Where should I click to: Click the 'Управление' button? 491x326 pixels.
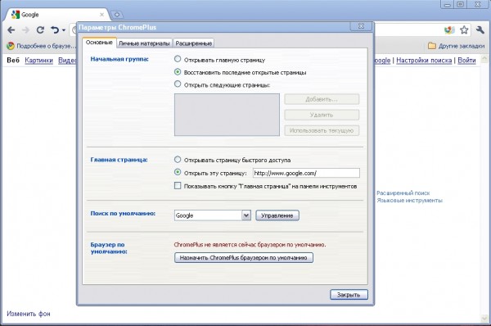[277, 215]
